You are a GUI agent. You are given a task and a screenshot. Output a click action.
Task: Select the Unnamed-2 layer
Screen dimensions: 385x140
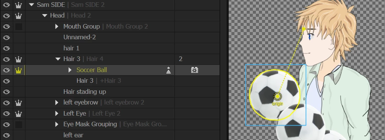click(80, 37)
